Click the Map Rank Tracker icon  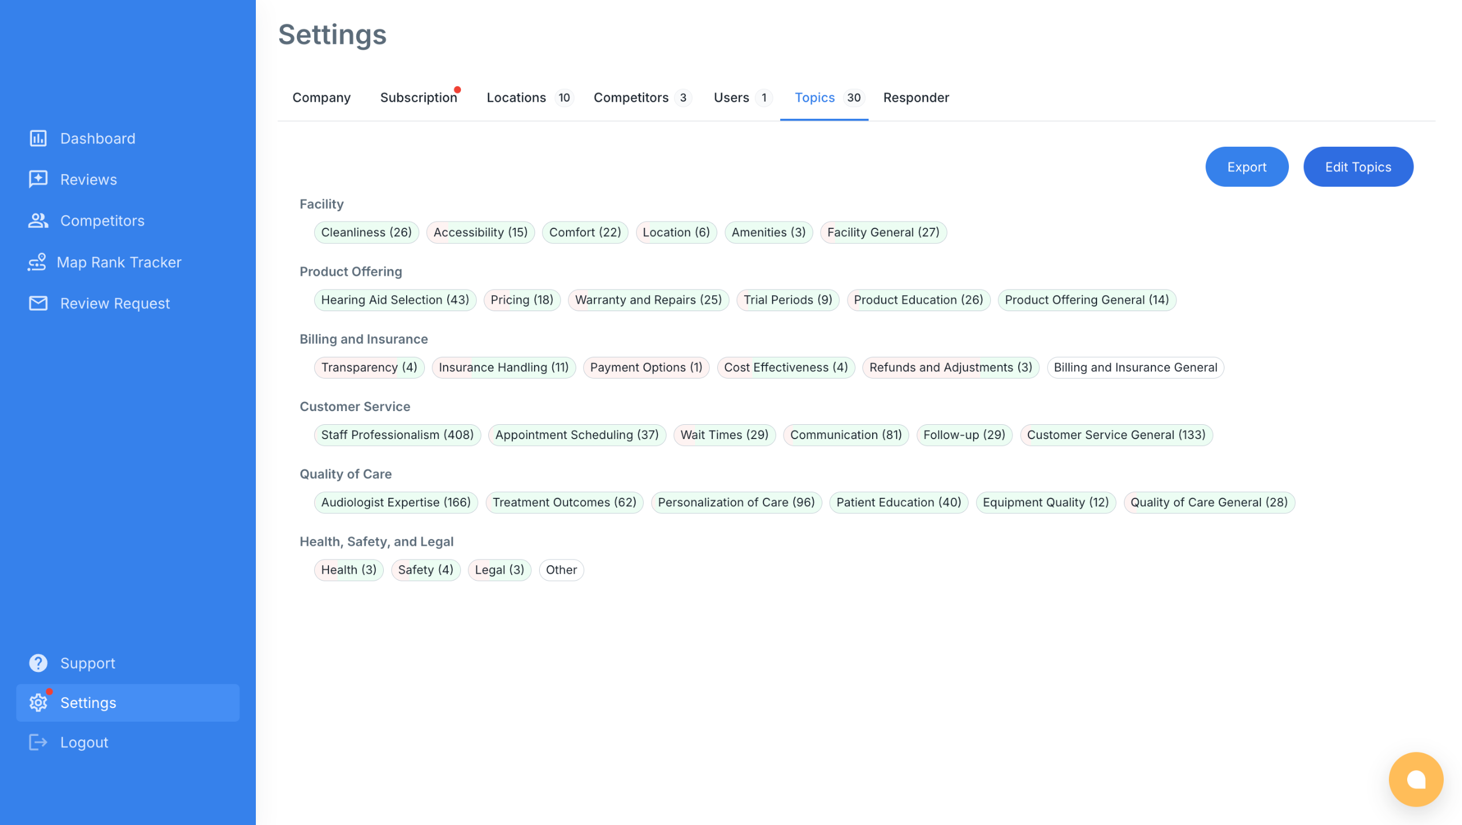coord(37,262)
